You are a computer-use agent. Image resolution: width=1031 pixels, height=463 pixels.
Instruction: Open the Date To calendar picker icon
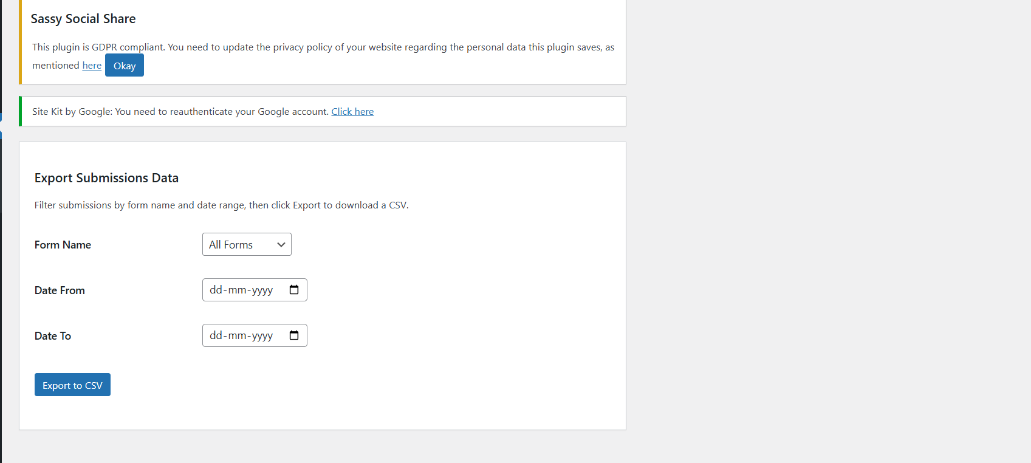click(x=294, y=335)
